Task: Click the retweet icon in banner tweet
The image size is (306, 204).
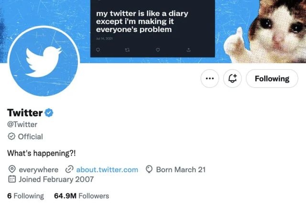Action: click(x=128, y=49)
